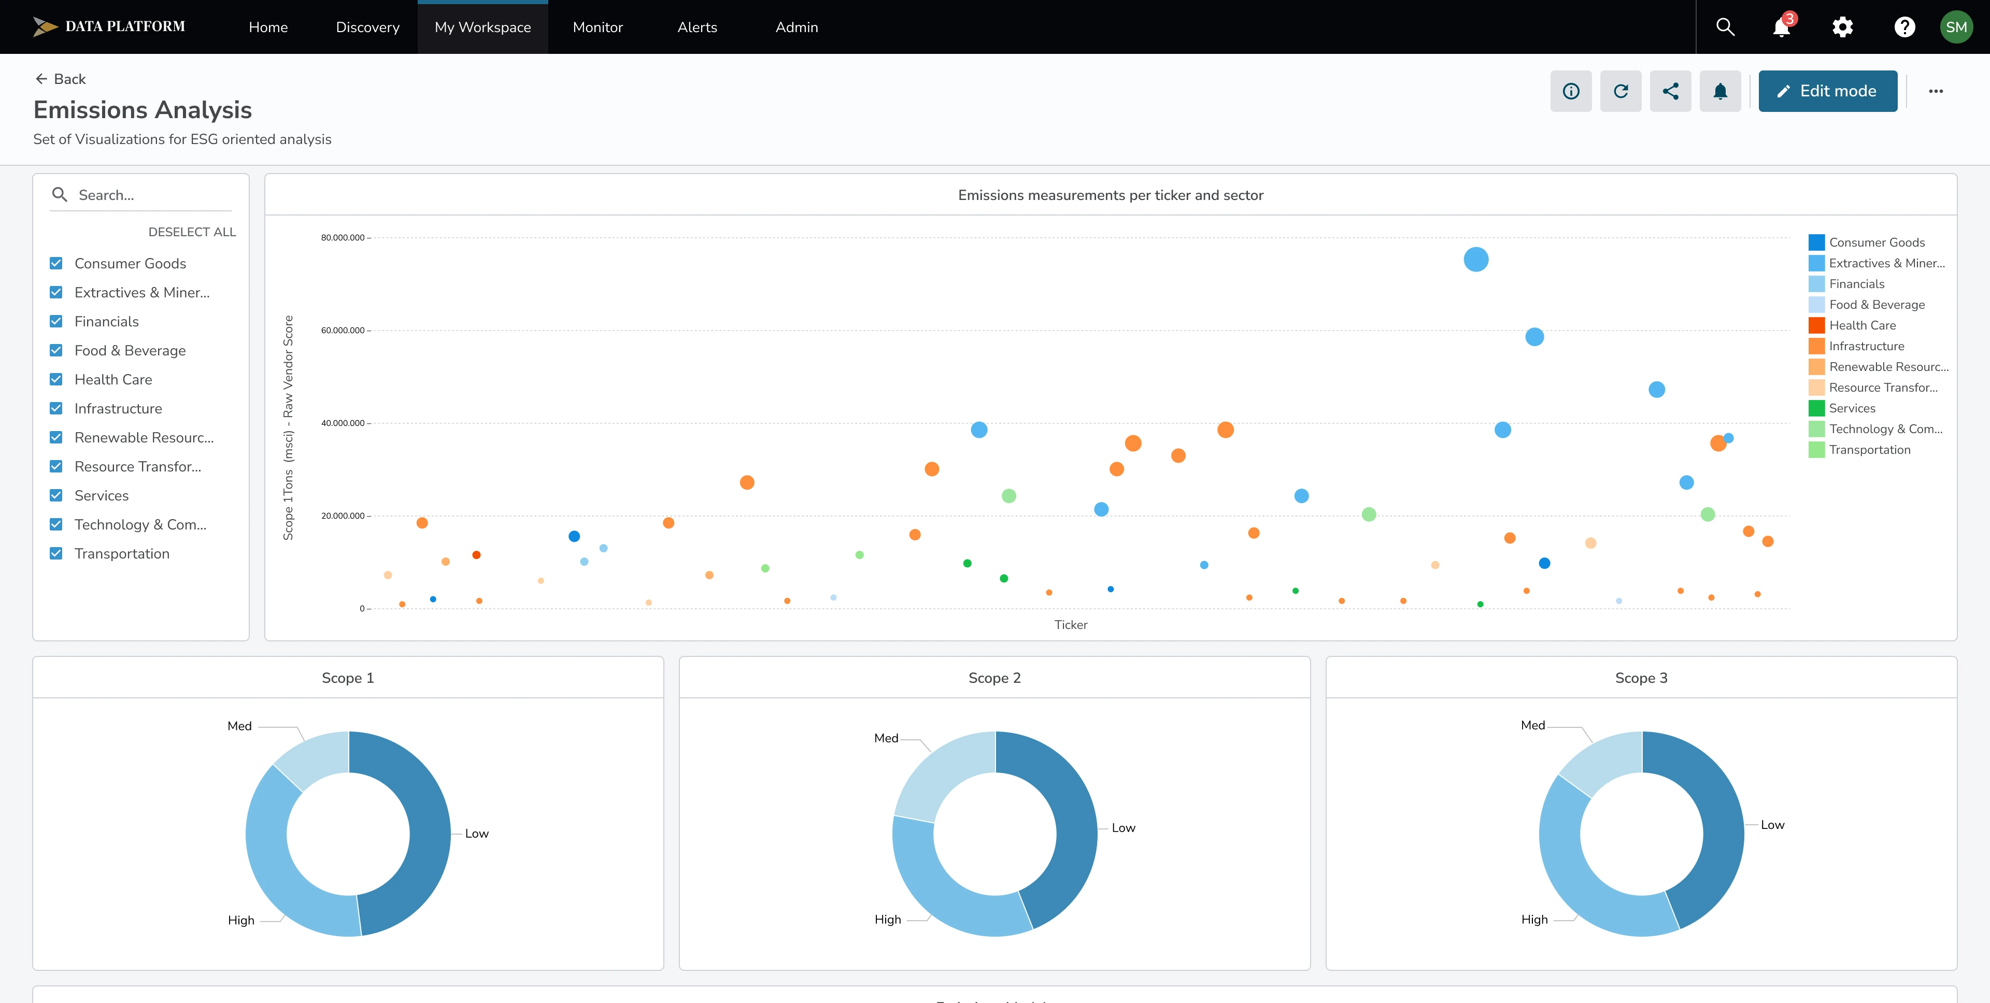Open the Admin tab
The height and width of the screenshot is (1003, 1990).
797,27
